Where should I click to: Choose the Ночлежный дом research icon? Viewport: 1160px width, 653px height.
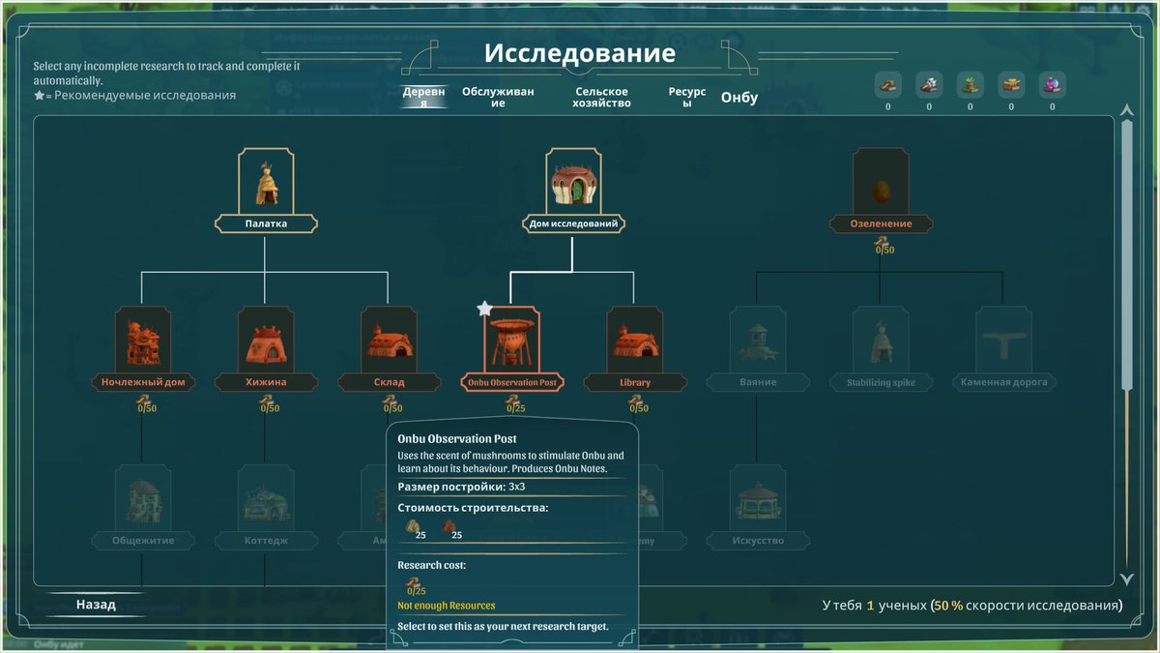[142, 341]
